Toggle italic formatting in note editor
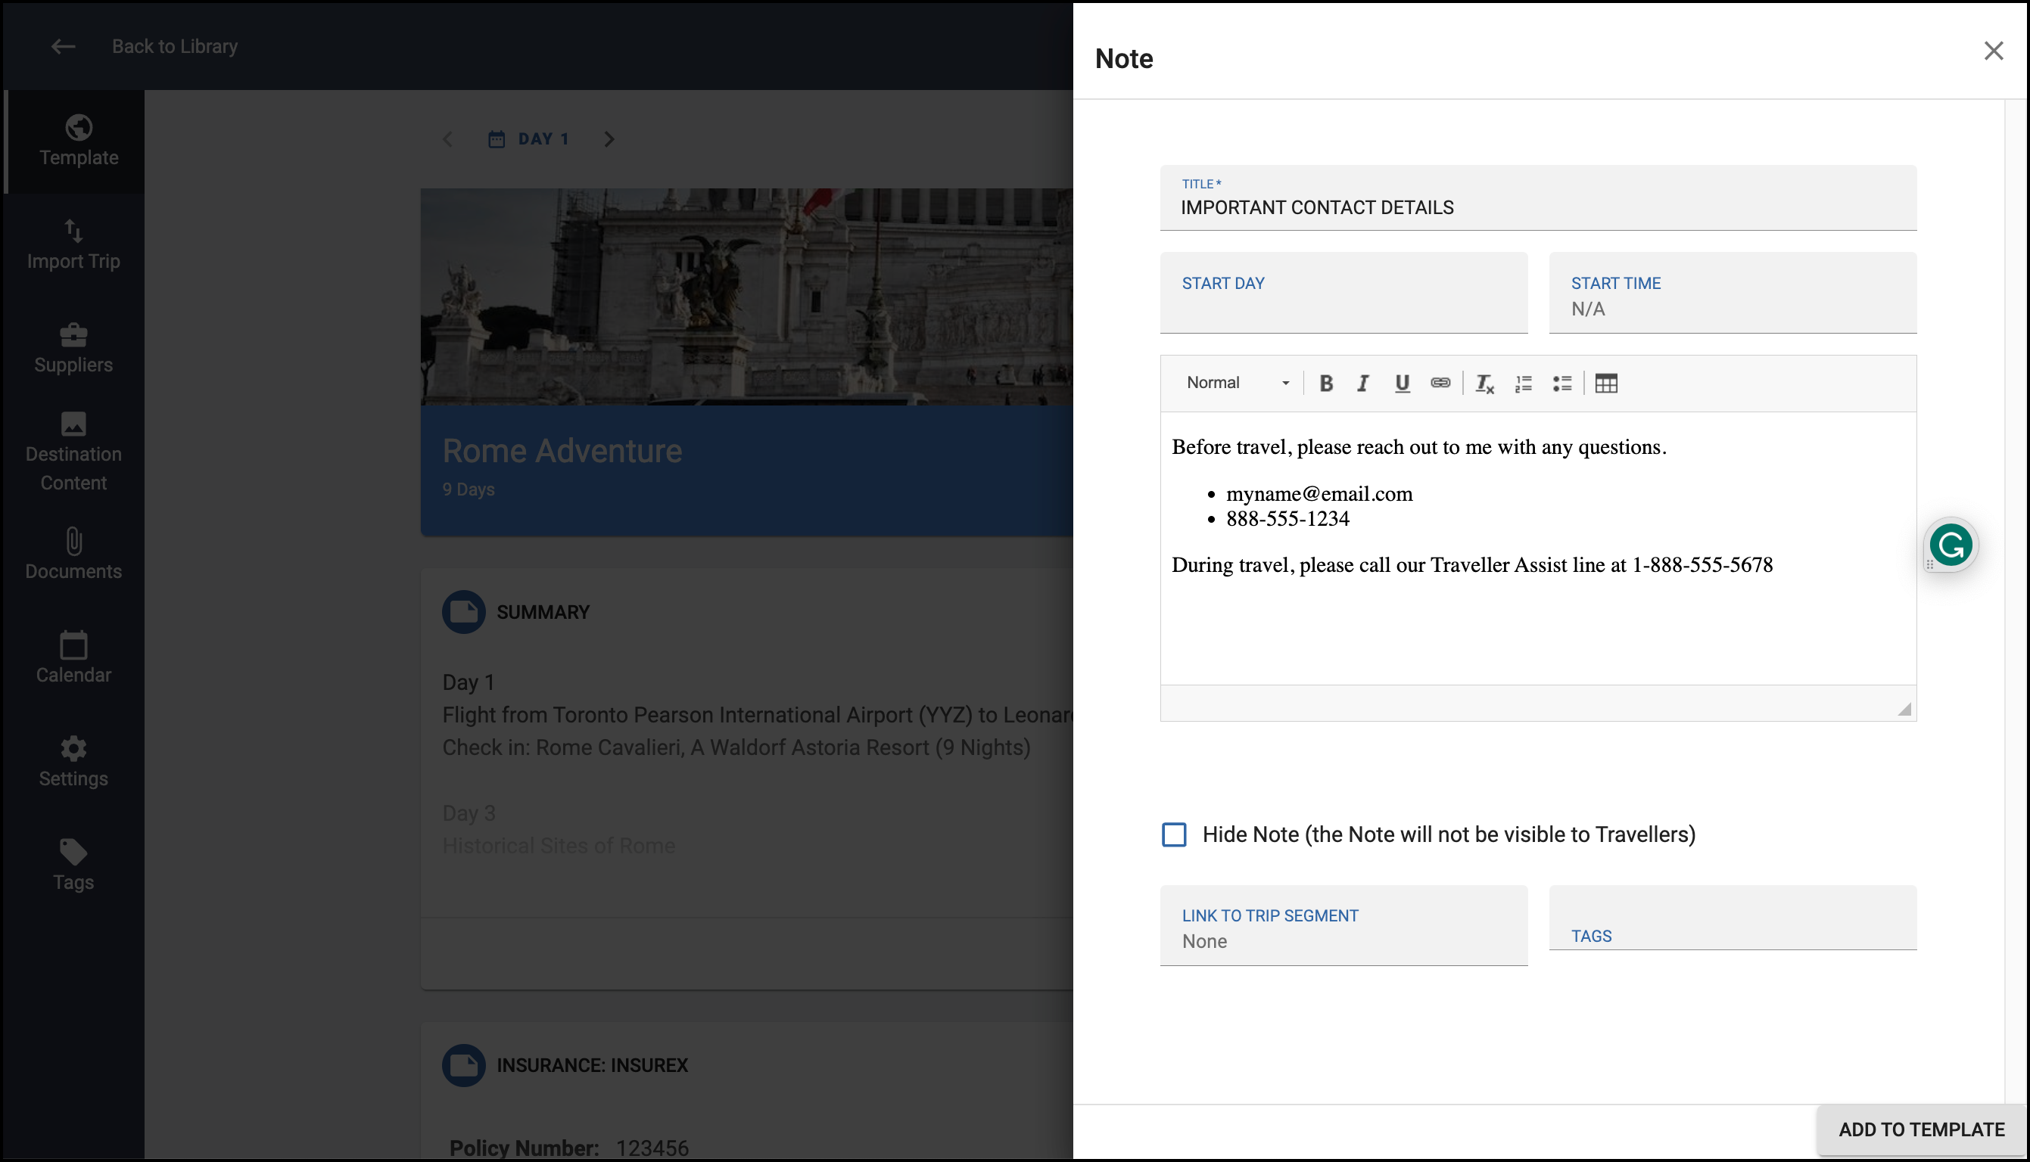The image size is (2030, 1162). tap(1363, 383)
